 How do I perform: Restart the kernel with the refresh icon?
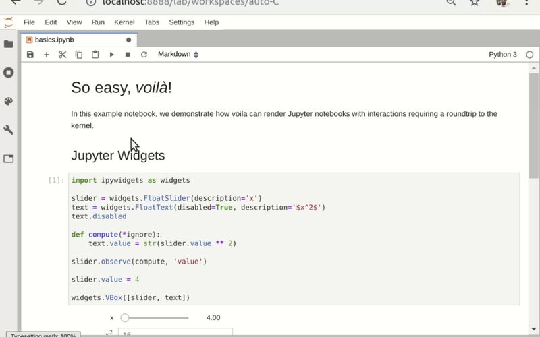point(144,55)
